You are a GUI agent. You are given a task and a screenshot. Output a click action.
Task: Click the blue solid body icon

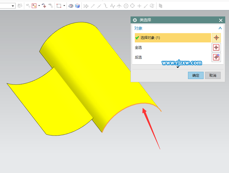[x=77, y=6]
